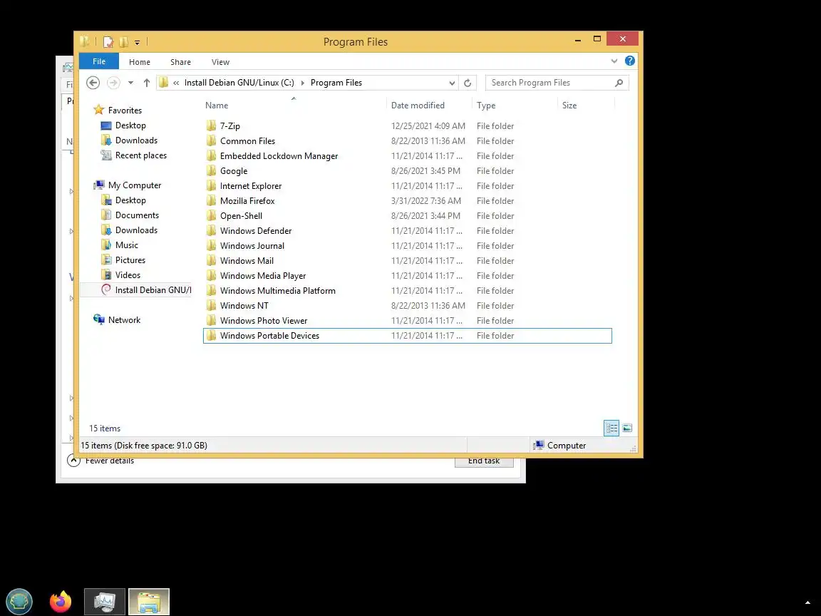Select the Mozilla Firefox folder icon
Screen dimensions: 821x616
click(211, 200)
